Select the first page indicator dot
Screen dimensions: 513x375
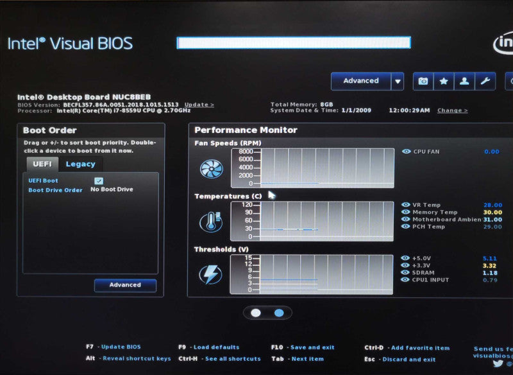255,313
